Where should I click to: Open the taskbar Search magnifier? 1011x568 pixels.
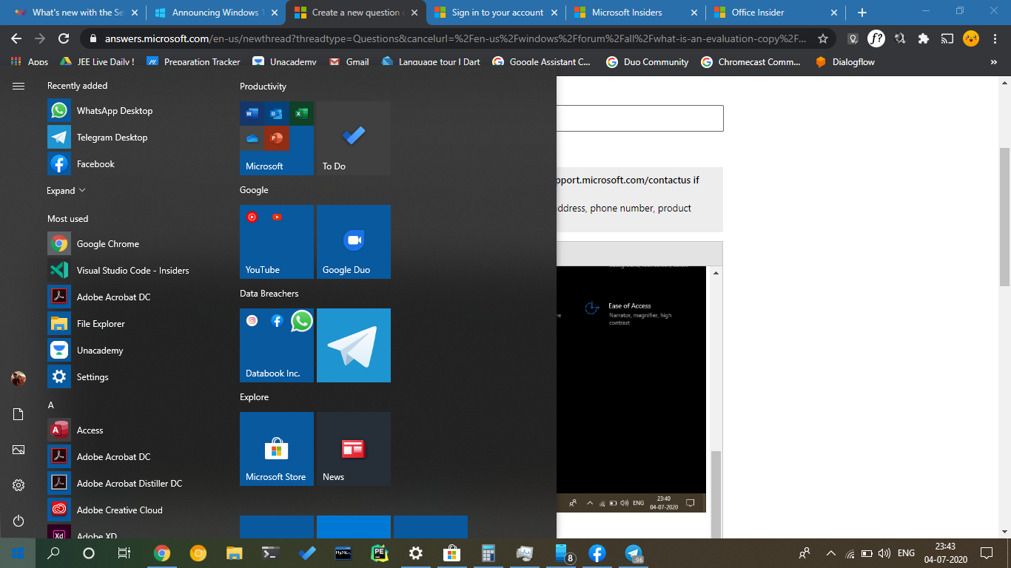pyautogui.click(x=53, y=552)
